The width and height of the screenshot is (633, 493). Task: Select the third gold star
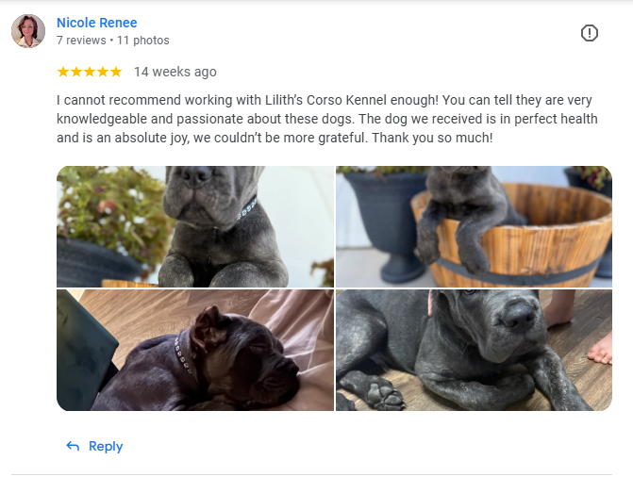(90, 72)
